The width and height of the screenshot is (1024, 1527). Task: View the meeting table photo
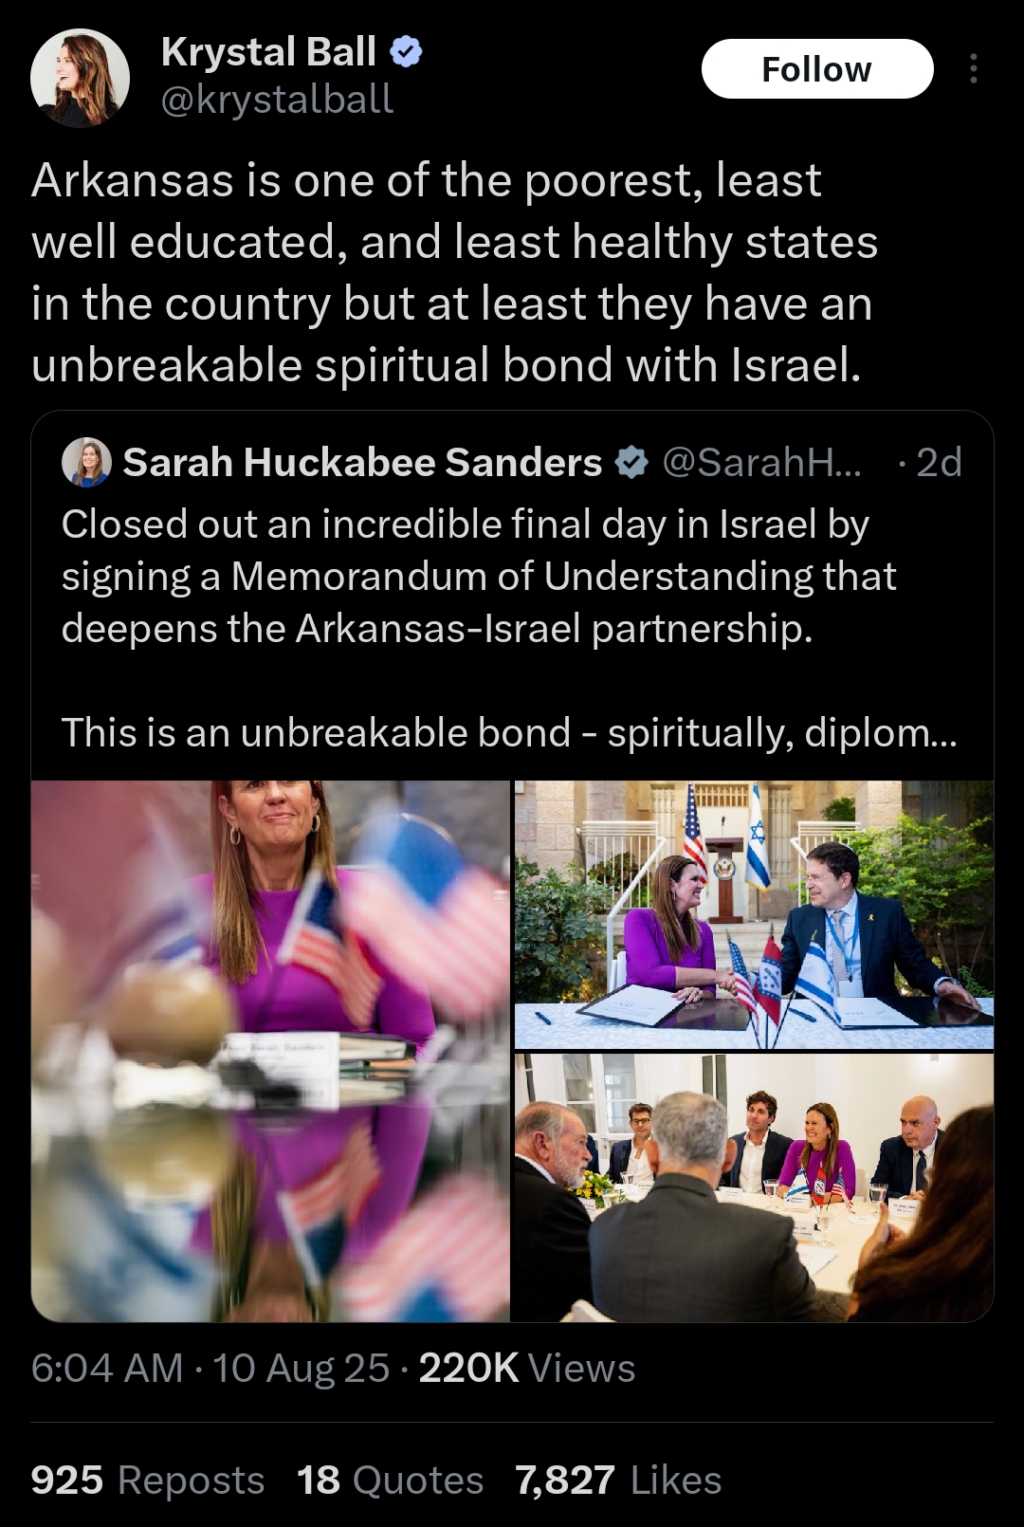pos(754,1187)
